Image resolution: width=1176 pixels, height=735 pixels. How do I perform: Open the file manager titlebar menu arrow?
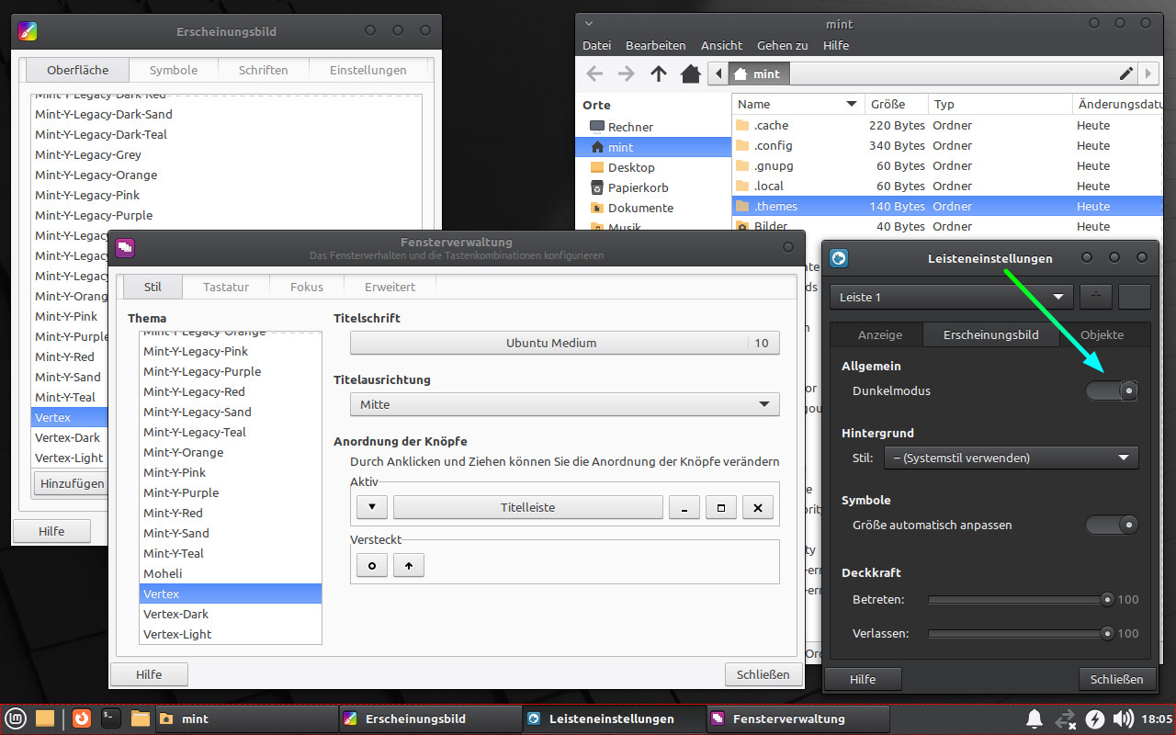pos(589,24)
